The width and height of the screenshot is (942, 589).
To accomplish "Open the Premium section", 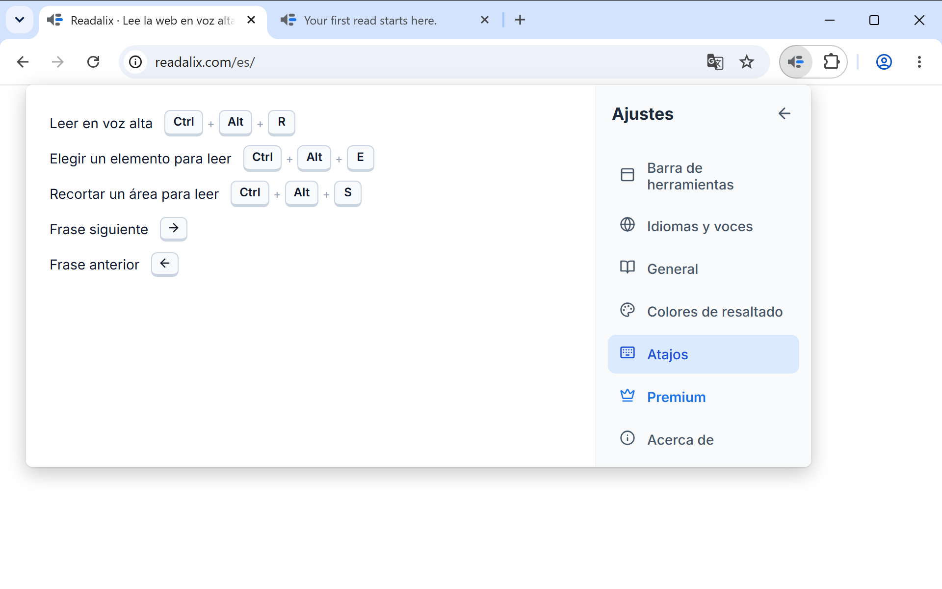I will click(x=703, y=397).
